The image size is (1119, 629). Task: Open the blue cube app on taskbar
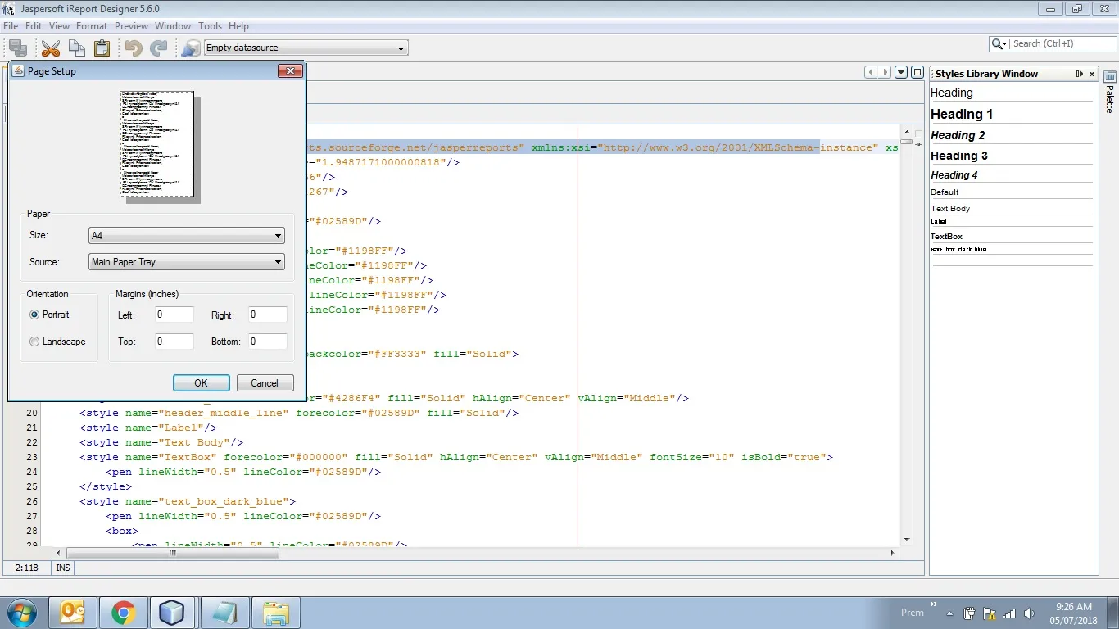point(171,613)
